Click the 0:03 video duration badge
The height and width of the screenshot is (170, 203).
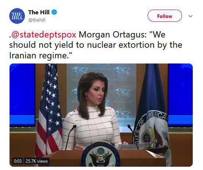tap(18, 161)
